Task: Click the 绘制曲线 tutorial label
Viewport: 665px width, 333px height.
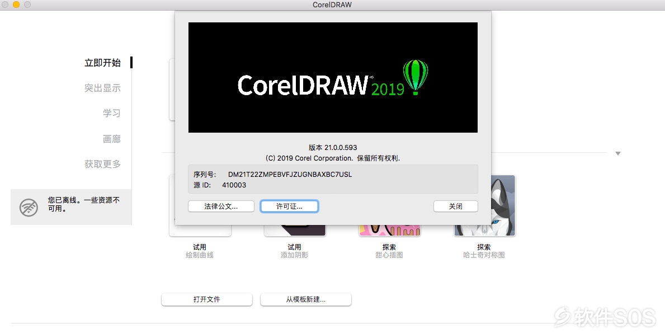Action: (x=199, y=255)
